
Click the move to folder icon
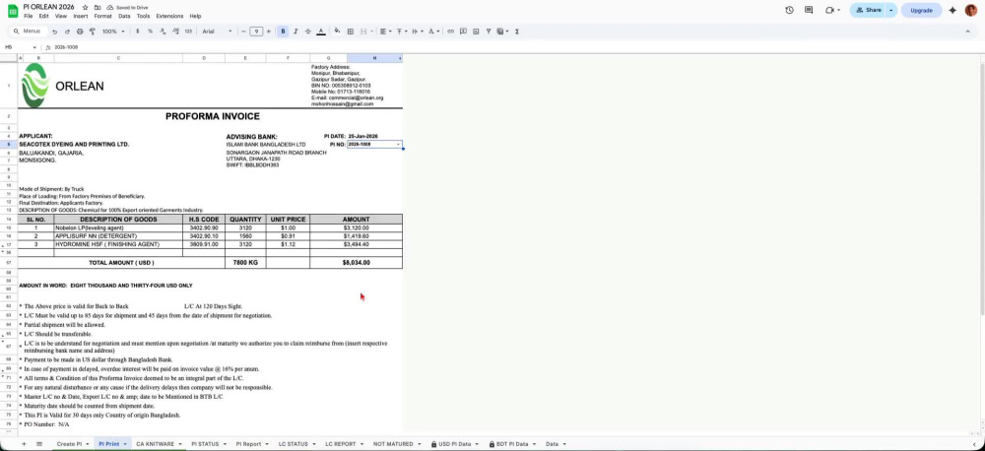[98, 8]
